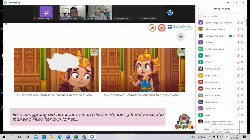Click Adelia's muted microphone icon

tap(238, 115)
